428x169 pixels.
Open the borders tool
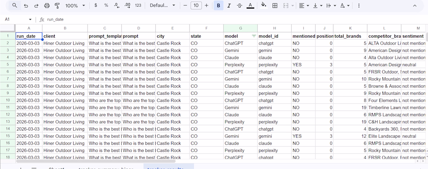click(275, 6)
